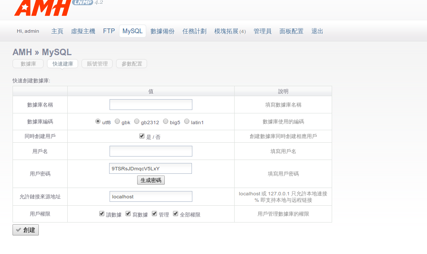Uncheck the 讀數據 permission checkbox
Viewport: 427px width, 254px height.
point(102,213)
